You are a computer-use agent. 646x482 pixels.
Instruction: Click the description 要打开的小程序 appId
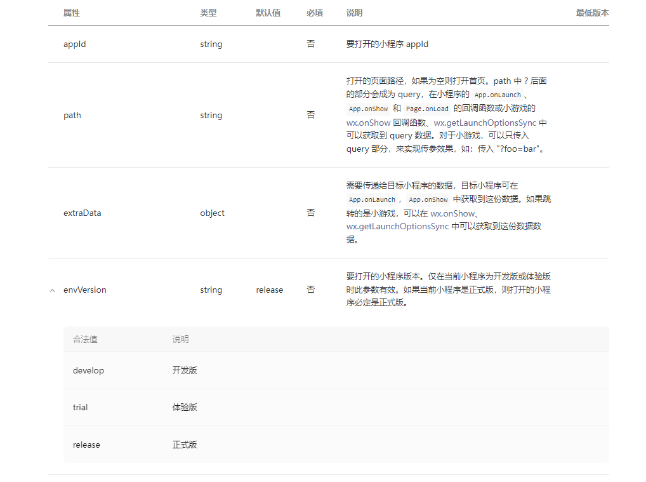(387, 44)
